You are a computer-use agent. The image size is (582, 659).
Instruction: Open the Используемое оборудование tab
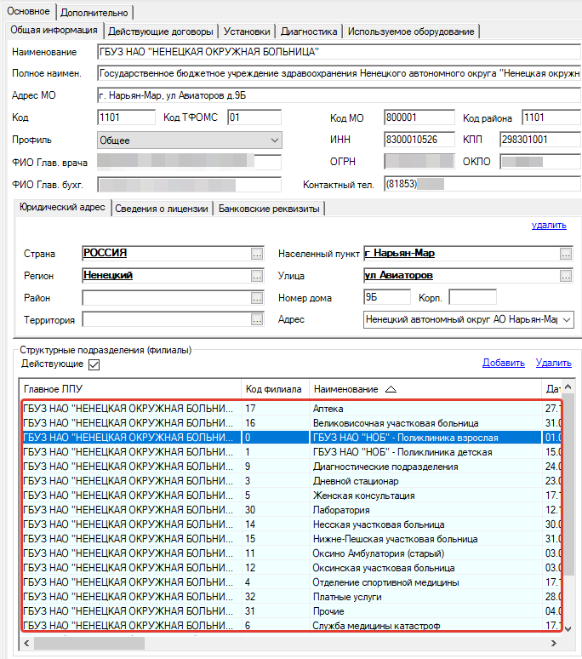(411, 32)
